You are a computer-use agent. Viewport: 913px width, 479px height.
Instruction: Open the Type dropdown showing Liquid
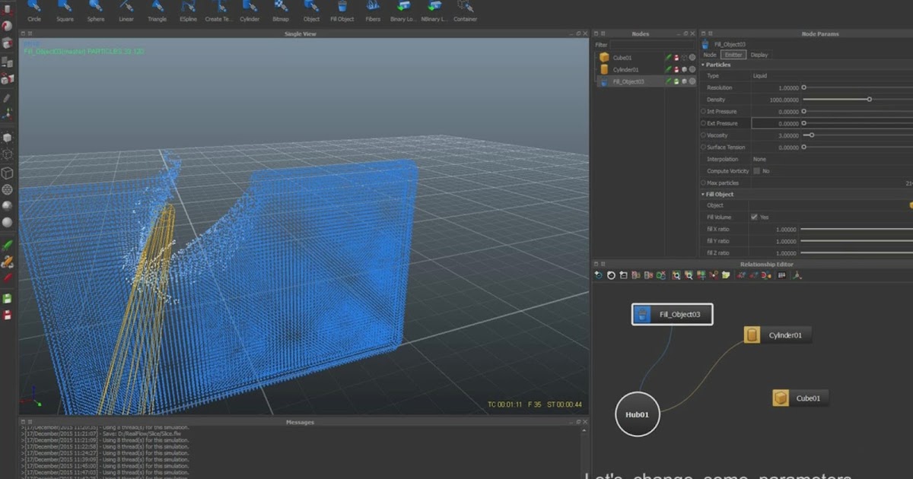click(x=832, y=76)
